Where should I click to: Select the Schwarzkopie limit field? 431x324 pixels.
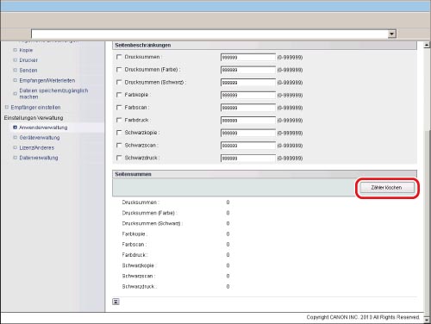tap(248, 134)
